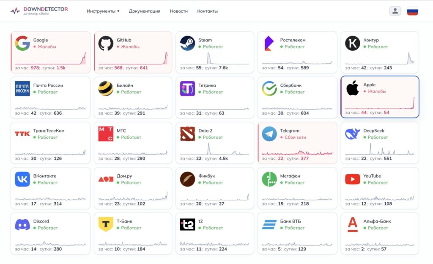433x264 pixels.
Task: Click the Steam logo icon
Action: [x=187, y=43]
